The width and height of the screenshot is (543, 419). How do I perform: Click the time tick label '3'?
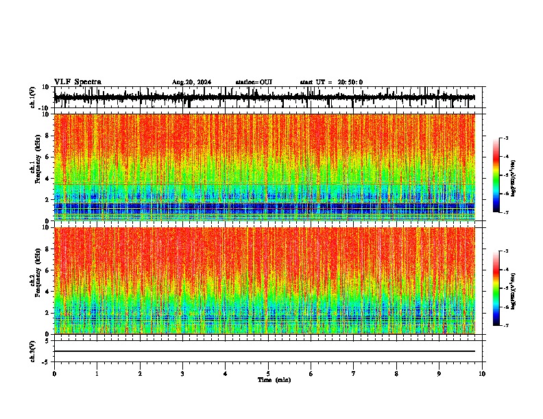(x=182, y=374)
